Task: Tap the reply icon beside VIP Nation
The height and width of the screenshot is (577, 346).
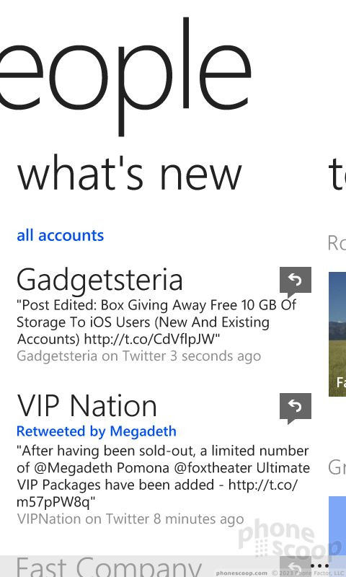Action: [x=296, y=408]
